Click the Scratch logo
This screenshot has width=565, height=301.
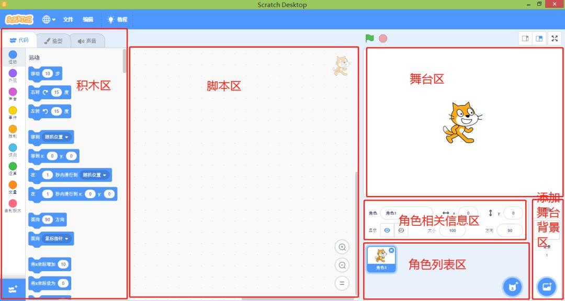point(19,19)
